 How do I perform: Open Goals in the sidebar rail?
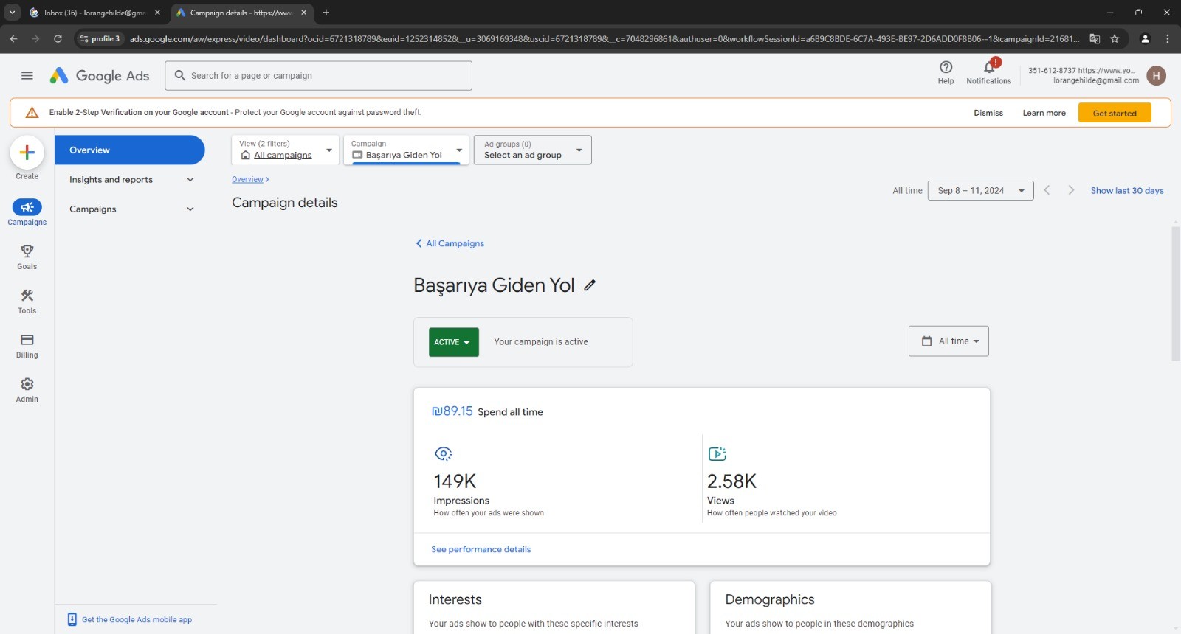(x=27, y=257)
